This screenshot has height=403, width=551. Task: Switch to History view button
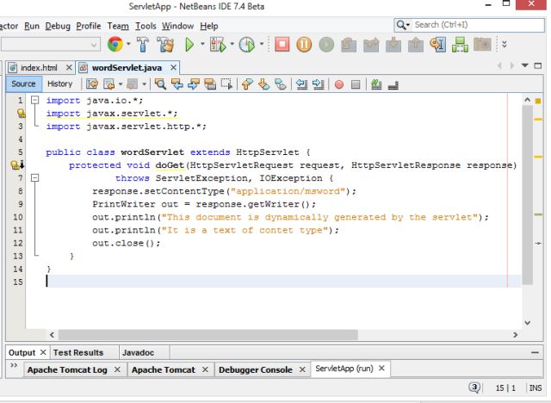pos(59,84)
